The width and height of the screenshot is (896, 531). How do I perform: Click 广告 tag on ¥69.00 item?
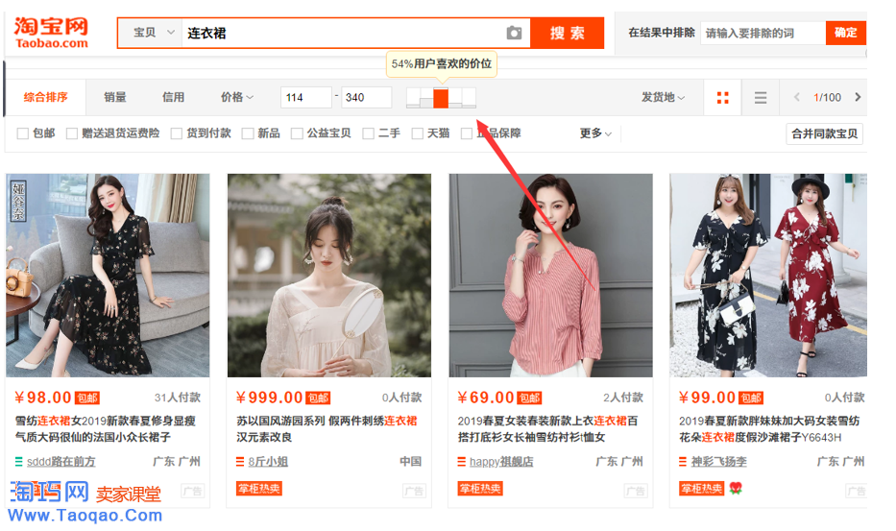636,491
